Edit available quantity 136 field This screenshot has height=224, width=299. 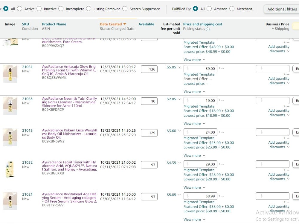pos(149,69)
